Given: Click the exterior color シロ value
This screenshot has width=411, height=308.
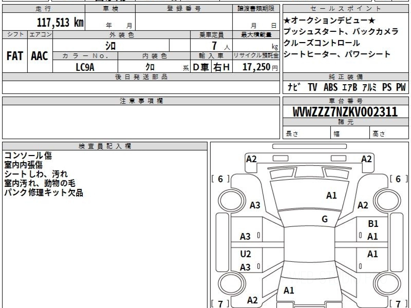Looking at the screenshot, I should tap(111, 46).
